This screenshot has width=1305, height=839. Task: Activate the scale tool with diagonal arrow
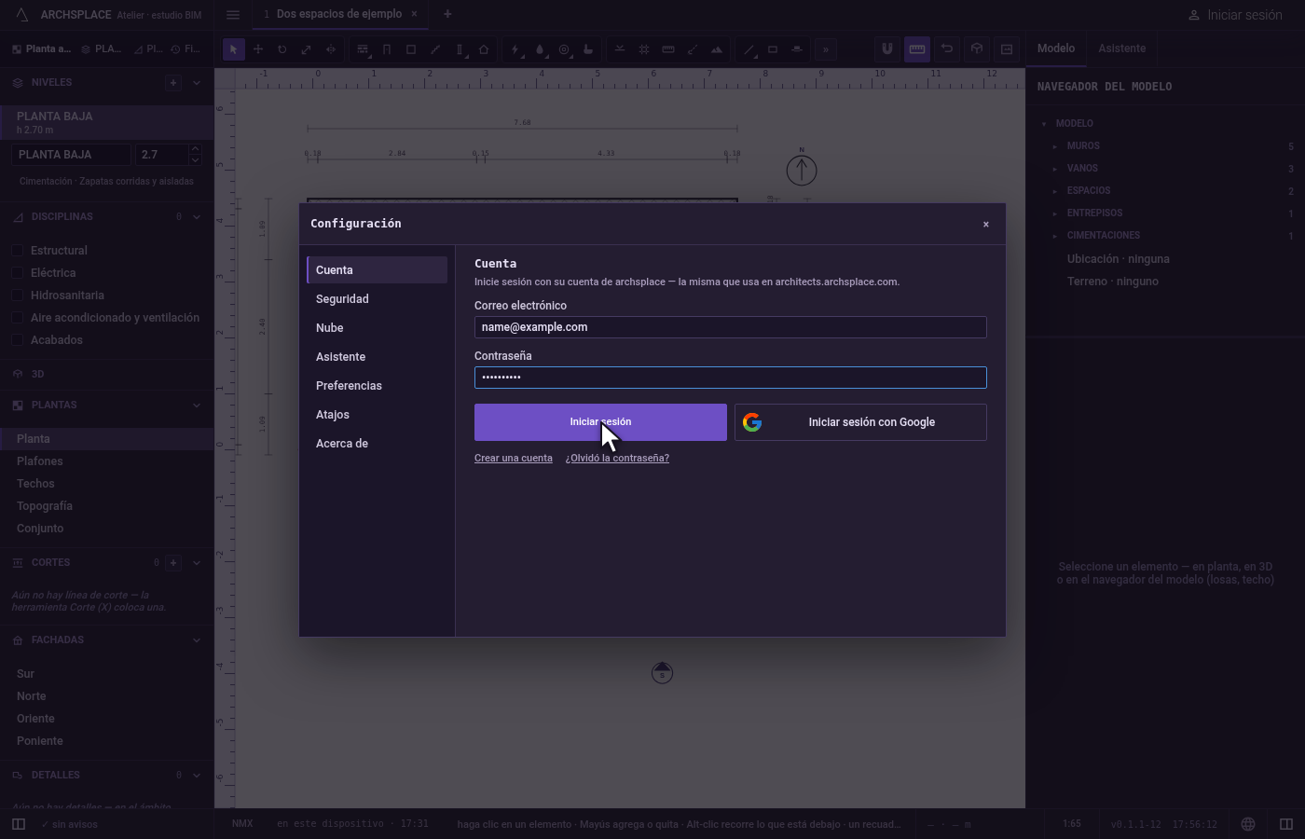307,49
